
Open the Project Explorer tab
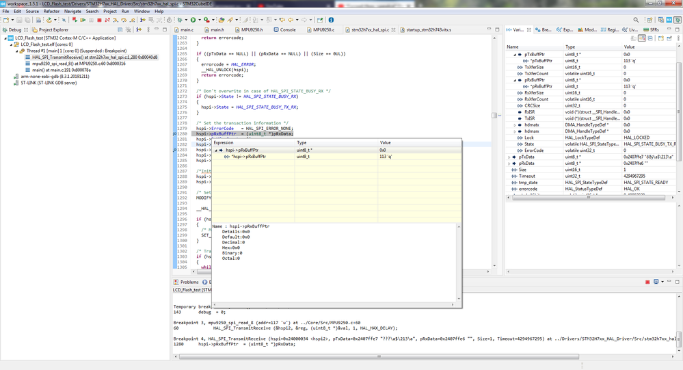53,30
